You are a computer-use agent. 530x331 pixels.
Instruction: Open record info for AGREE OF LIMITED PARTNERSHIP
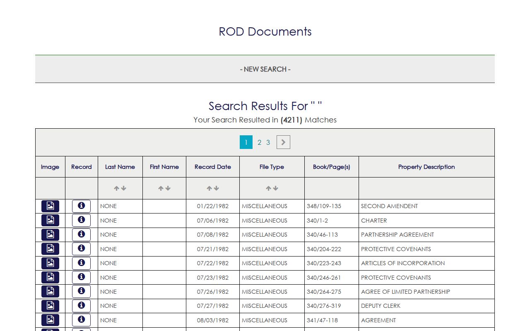[81, 292]
